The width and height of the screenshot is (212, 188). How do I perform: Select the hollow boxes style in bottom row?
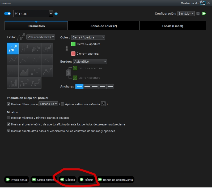pyautogui.click(x=36, y=83)
